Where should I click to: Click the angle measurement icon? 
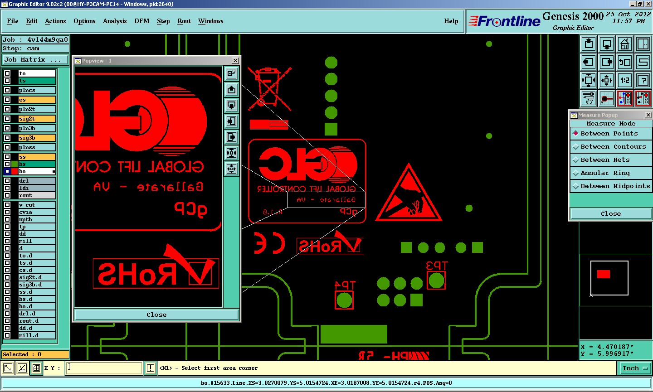[x=22, y=368]
